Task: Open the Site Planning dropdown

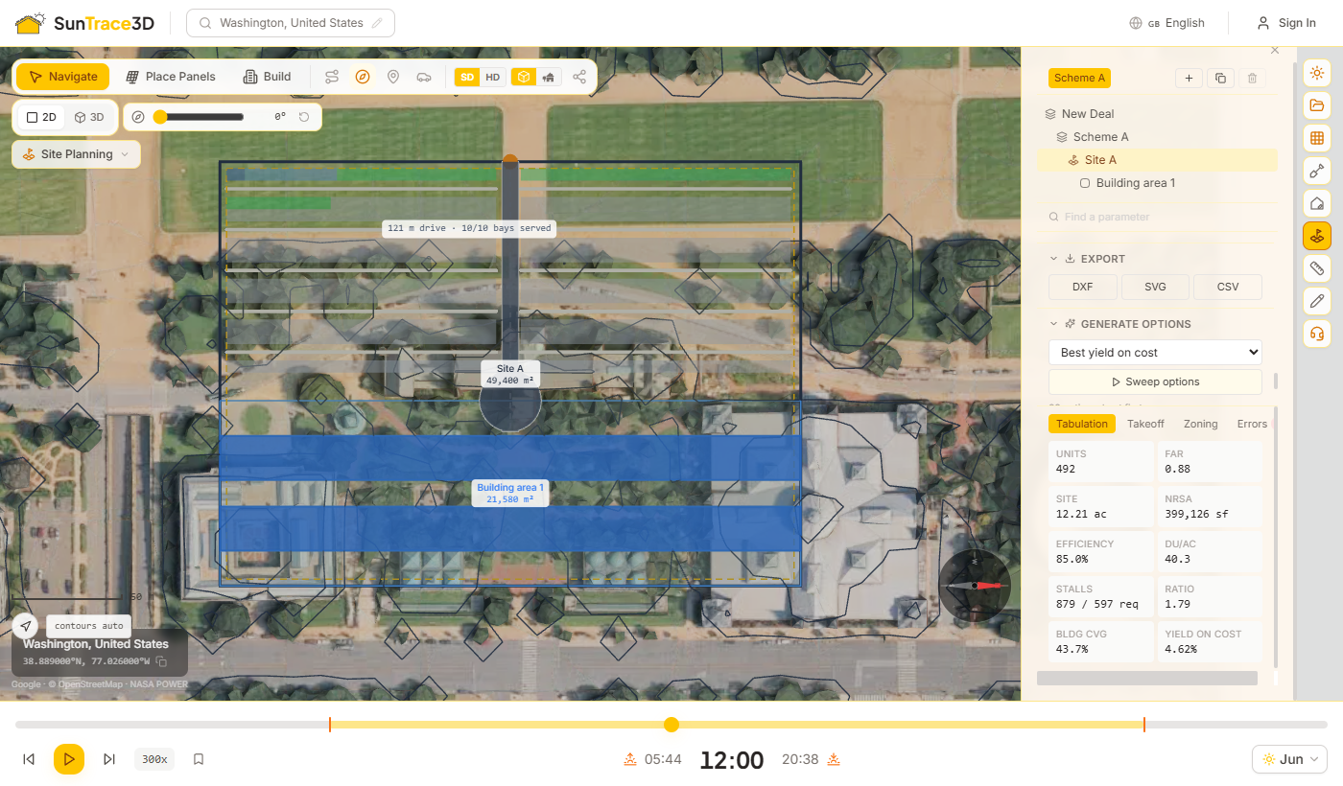Action: 77,154
